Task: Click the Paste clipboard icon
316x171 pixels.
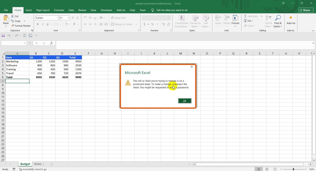Action: point(6,18)
